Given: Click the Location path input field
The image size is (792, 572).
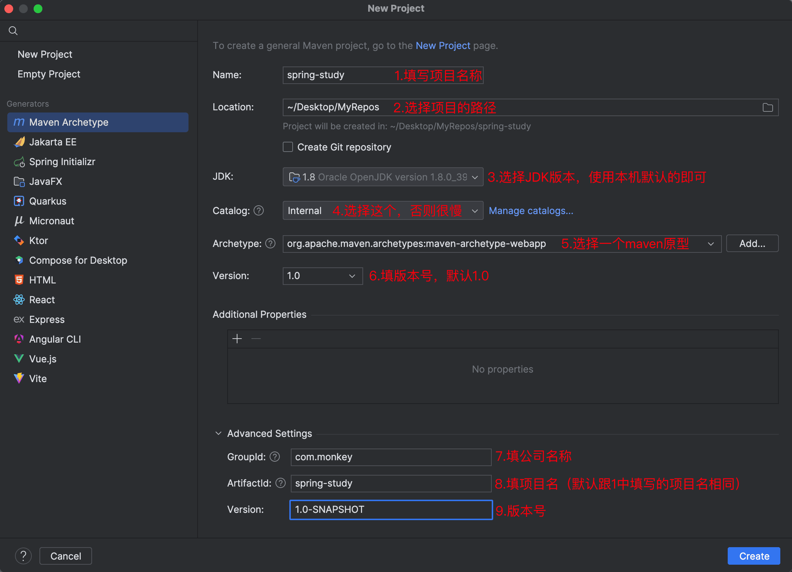Looking at the screenshot, I should [530, 107].
